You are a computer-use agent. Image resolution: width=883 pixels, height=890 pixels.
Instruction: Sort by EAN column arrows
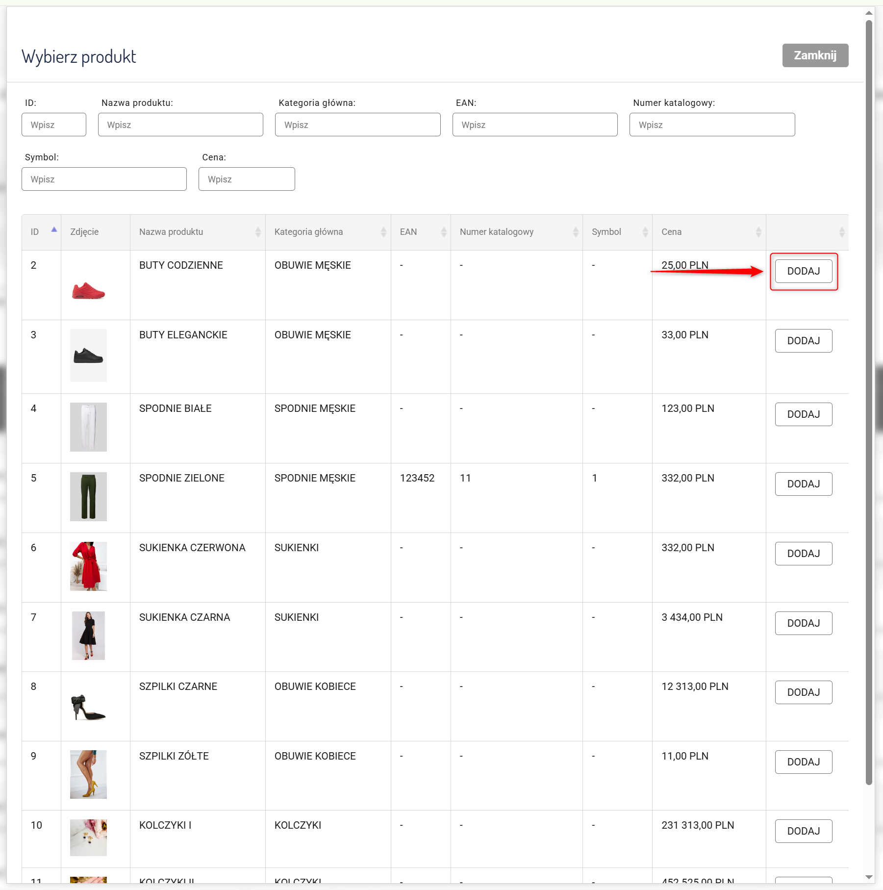pos(444,232)
